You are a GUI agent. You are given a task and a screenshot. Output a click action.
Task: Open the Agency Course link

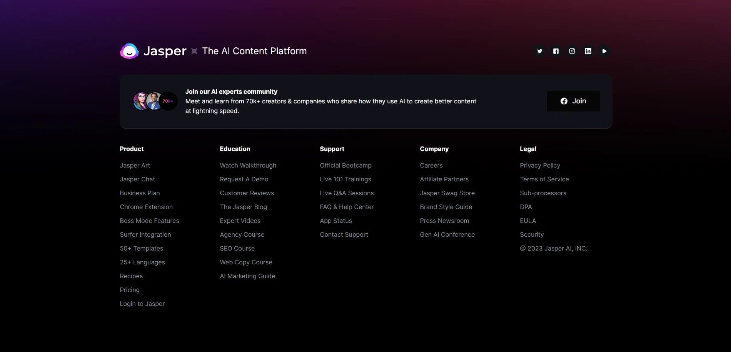pyautogui.click(x=242, y=234)
